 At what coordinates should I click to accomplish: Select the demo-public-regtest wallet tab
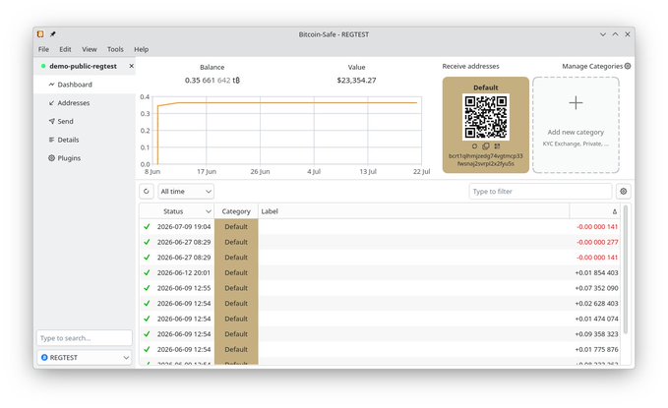tap(83, 66)
